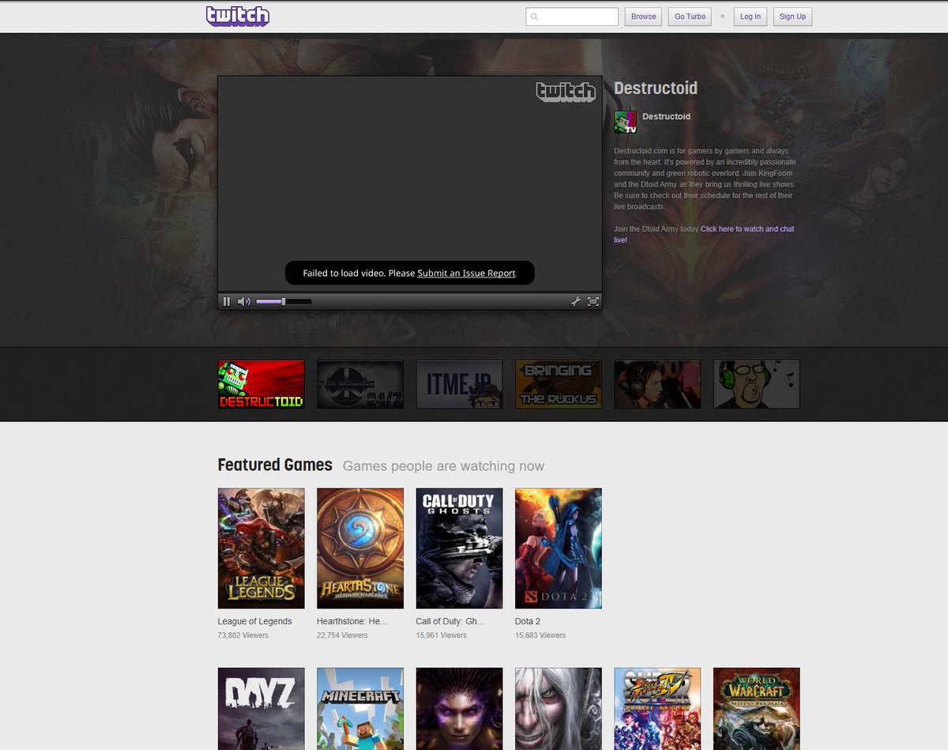Follow the 'Click here to watch and chat live!' link
This screenshot has width=948, height=750.
pyautogui.click(x=747, y=229)
